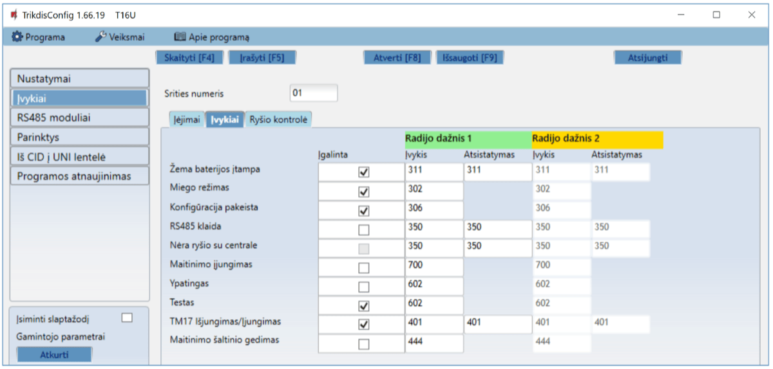Select the Radijo dažnis 1 green header
The width and height of the screenshot is (773, 369).
coord(468,138)
